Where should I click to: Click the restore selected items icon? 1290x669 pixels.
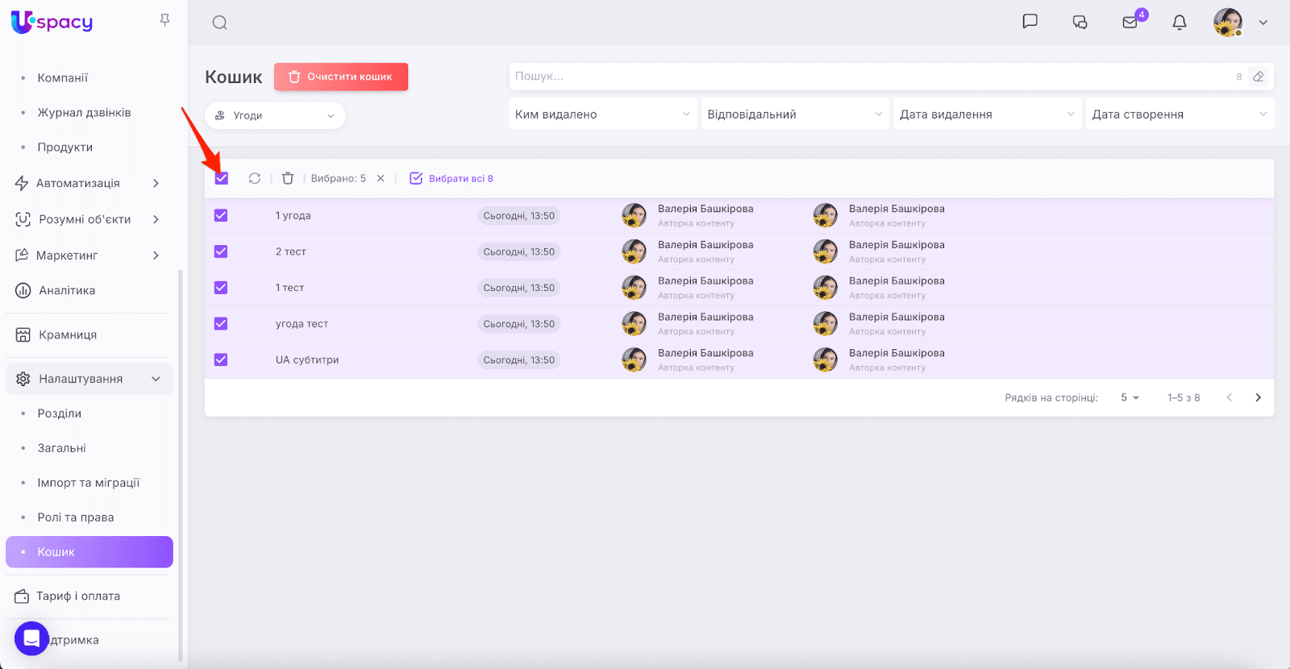[255, 178]
